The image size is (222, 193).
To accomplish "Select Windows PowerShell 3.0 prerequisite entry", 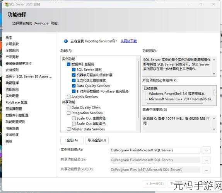I will click(x=176, y=93).
